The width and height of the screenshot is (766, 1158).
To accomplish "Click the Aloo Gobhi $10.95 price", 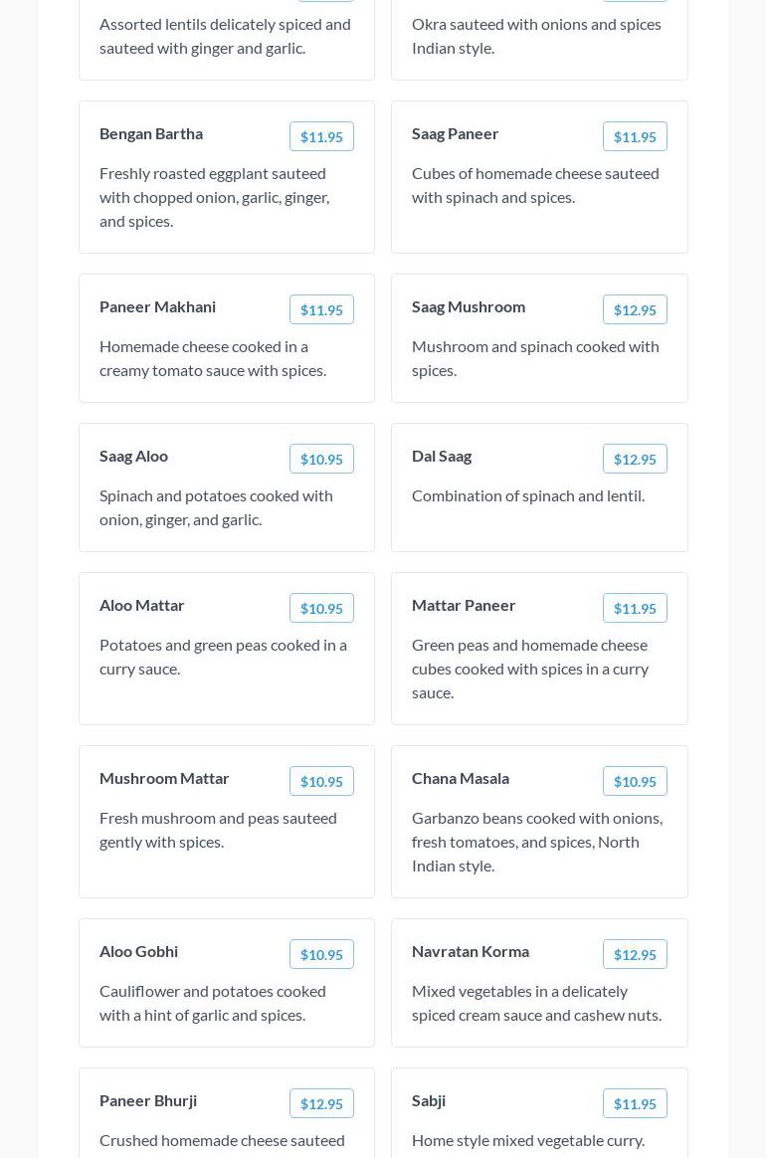I will (x=321, y=955).
